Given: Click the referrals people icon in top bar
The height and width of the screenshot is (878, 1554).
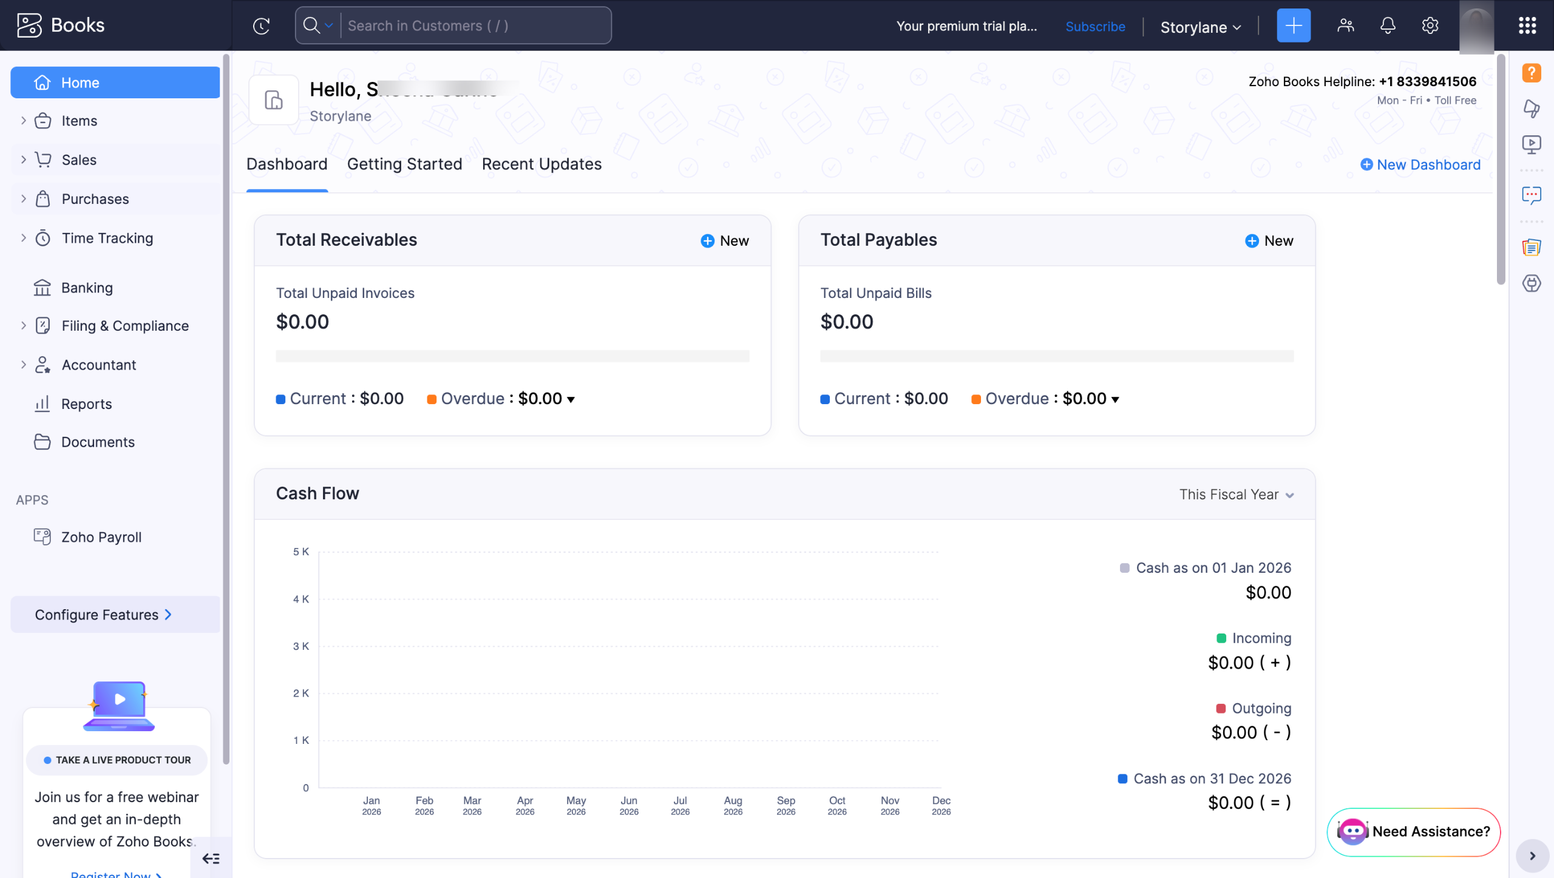Looking at the screenshot, I should pyautogui.click(x=1345, y=25).
